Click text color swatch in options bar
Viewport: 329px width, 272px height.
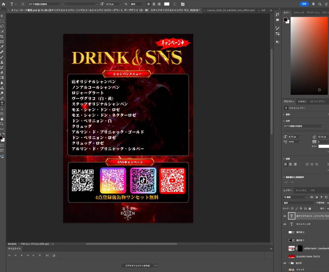tap(167, 4)
